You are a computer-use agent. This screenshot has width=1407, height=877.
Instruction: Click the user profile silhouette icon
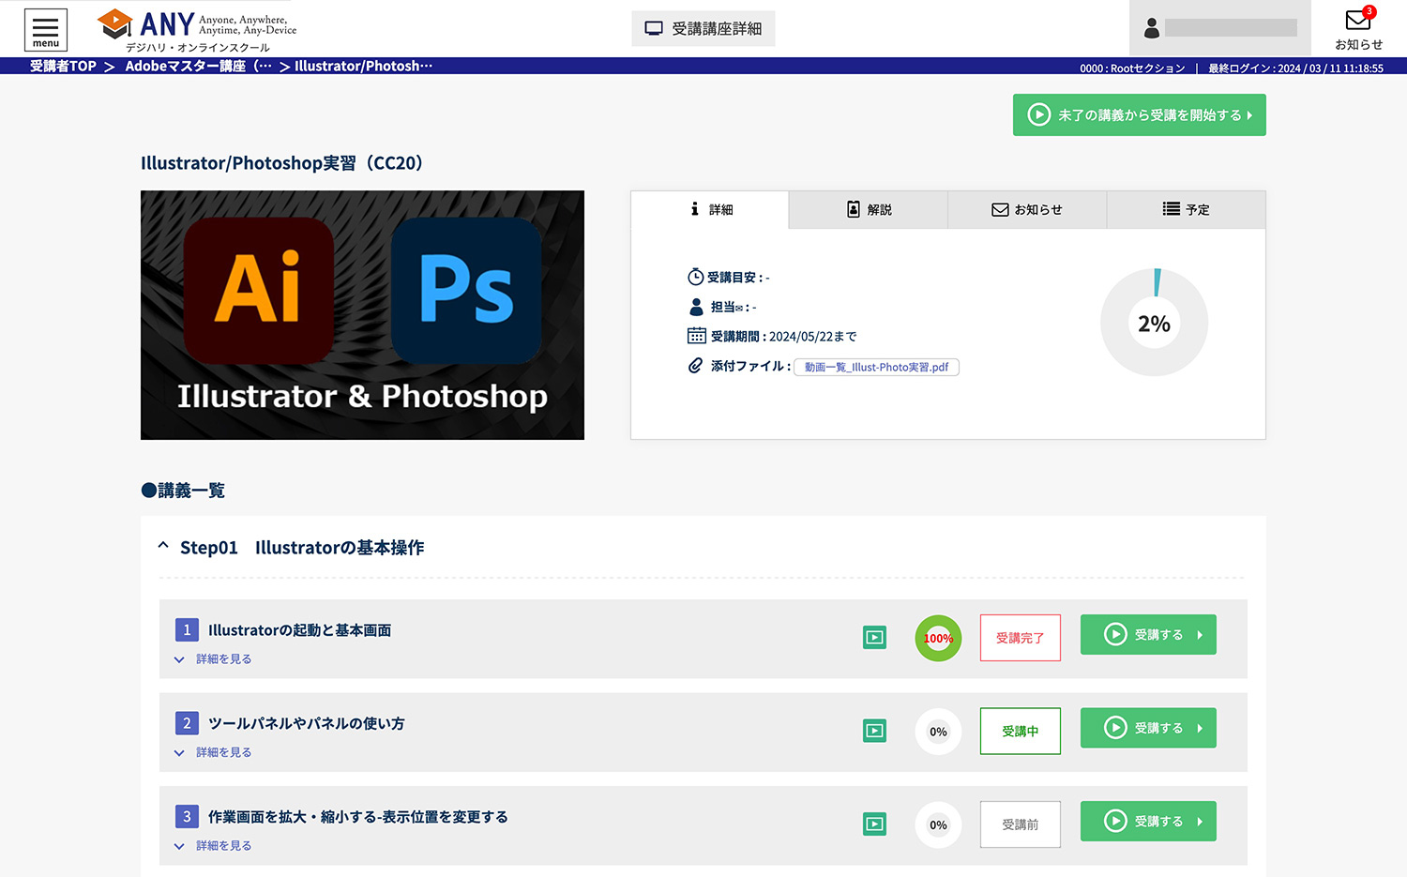[1152, 29]
